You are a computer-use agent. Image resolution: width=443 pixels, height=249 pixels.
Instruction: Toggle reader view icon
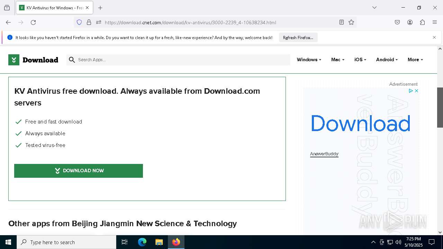pos(342,22)
